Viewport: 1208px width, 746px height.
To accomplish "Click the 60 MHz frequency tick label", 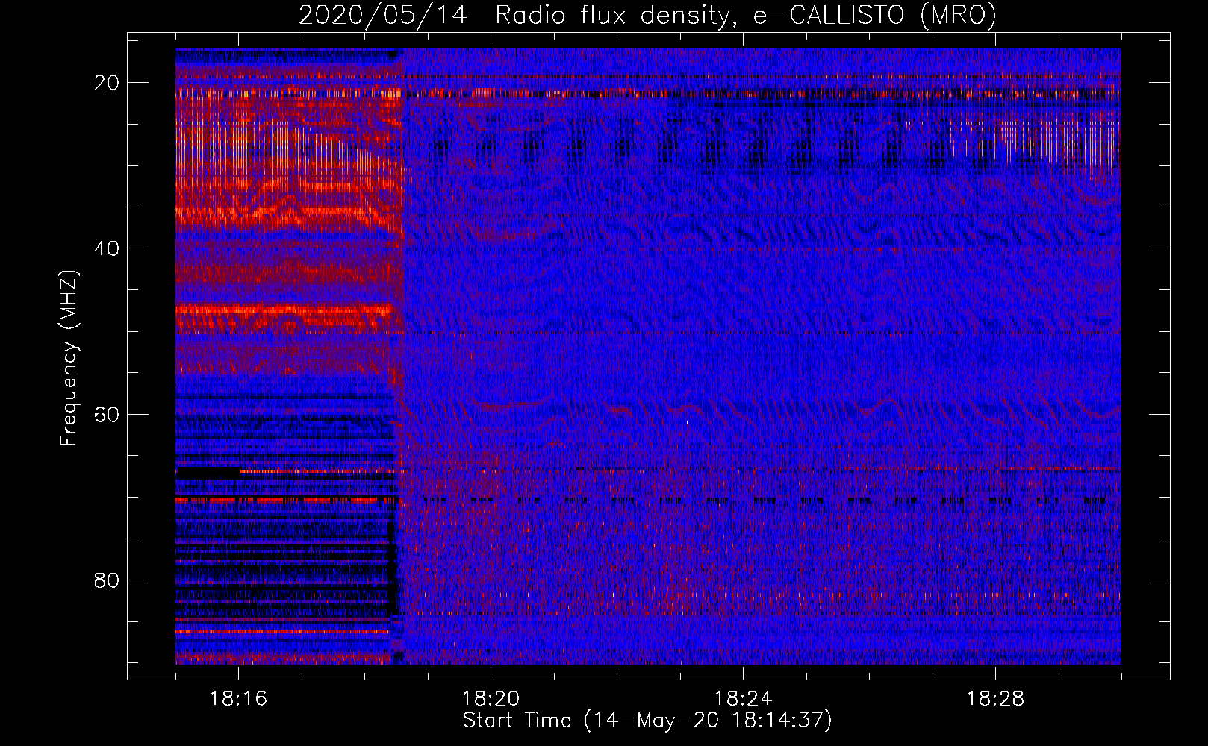I will point(107,415).
